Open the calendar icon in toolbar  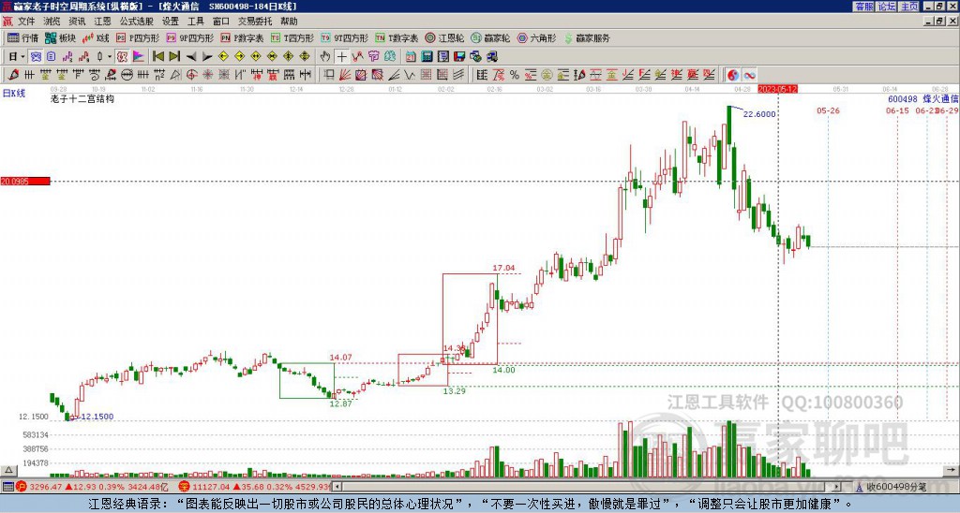tap(411, 57)
